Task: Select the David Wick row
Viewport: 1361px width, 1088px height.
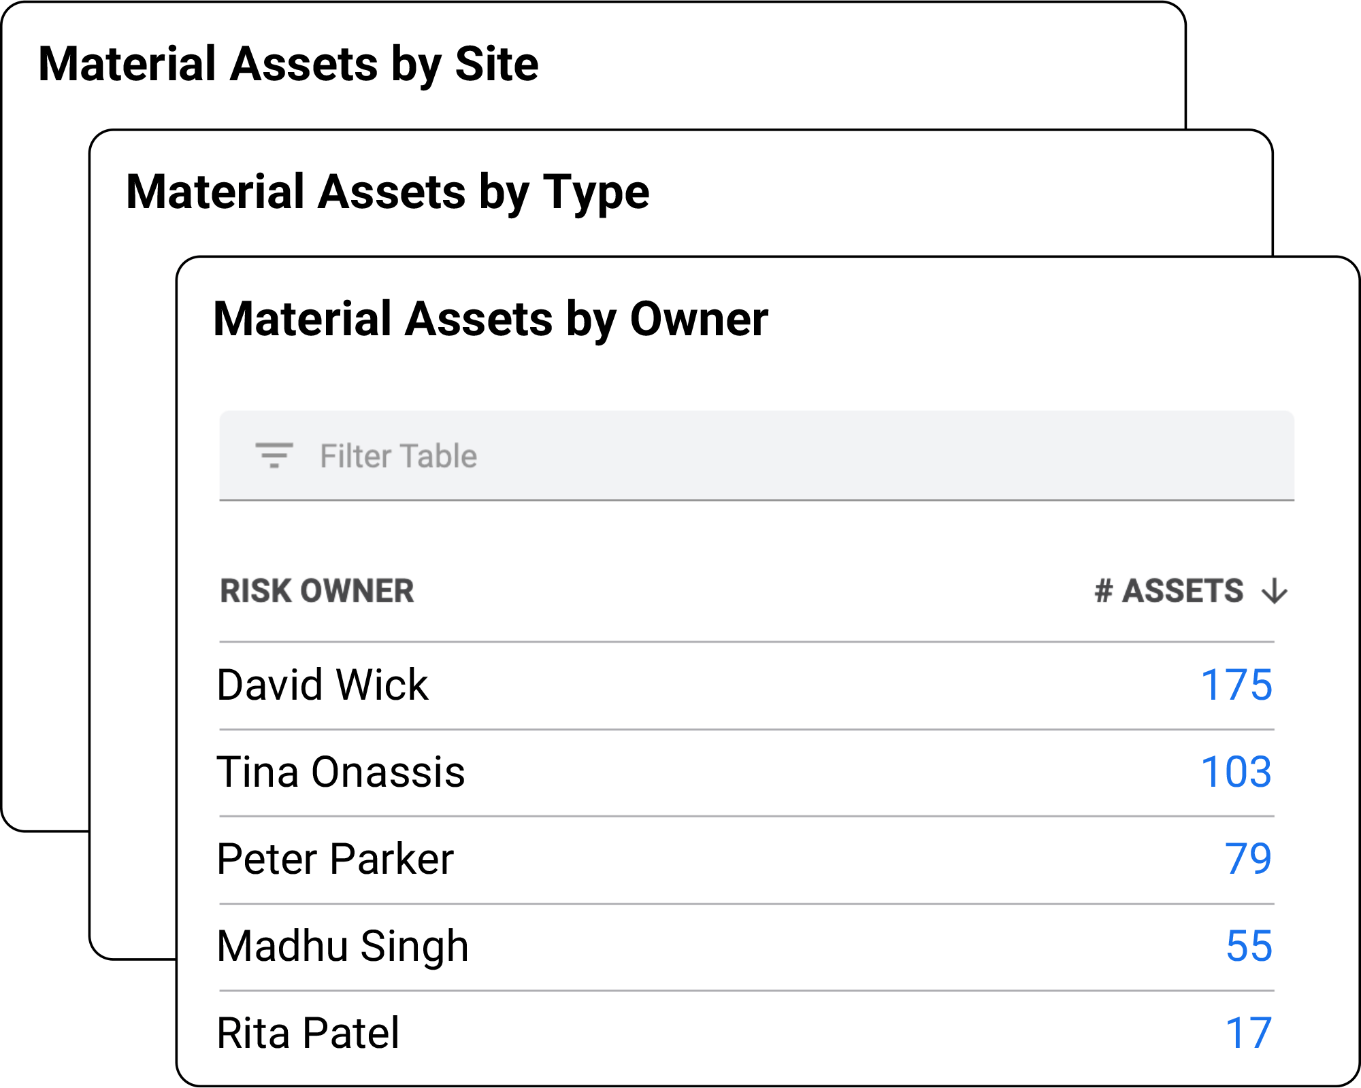Action: [747, 685]
